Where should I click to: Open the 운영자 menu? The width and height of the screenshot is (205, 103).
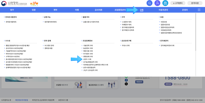(185, 10)
